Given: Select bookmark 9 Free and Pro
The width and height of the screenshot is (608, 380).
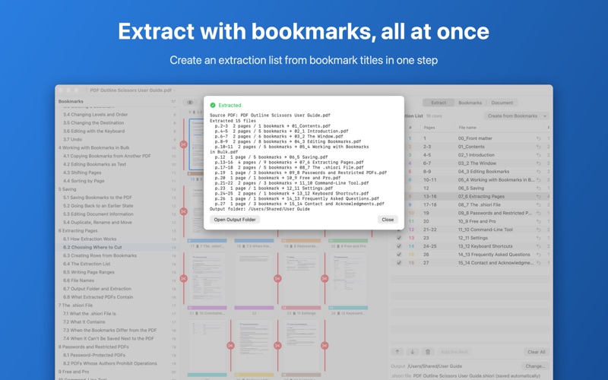Looking at the screenshot, I should pos(73,372).
